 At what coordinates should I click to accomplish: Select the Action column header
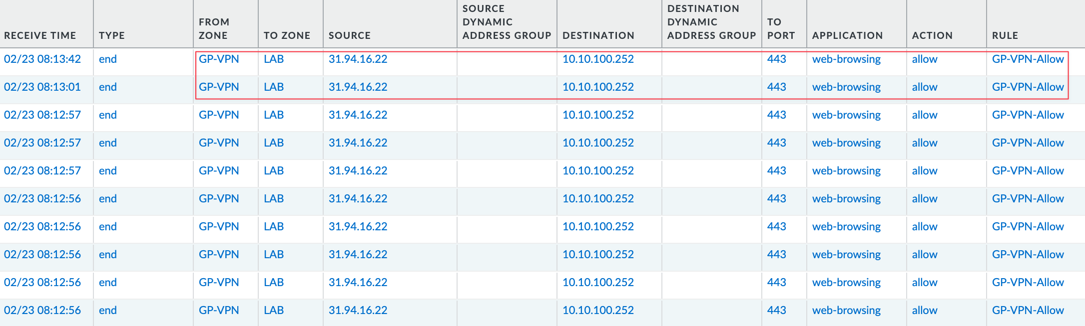[932, 35]
